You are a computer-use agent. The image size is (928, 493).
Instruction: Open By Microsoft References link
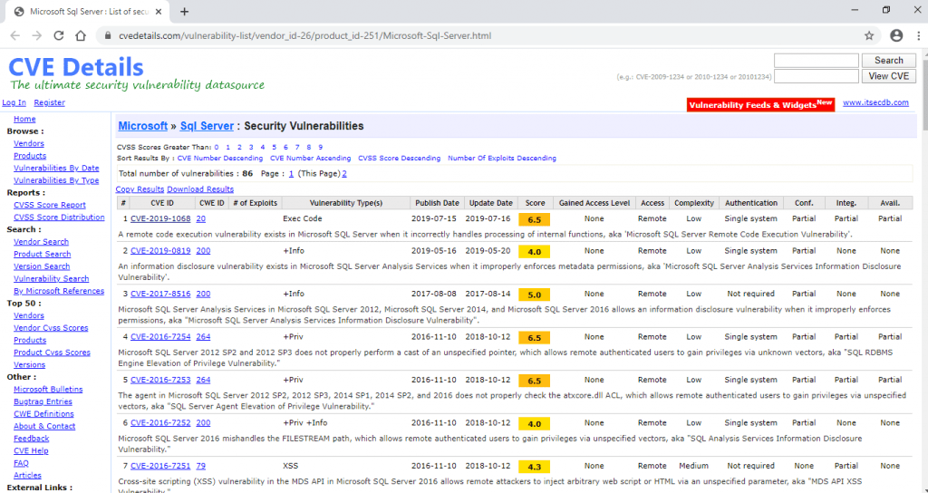(59, 291)
